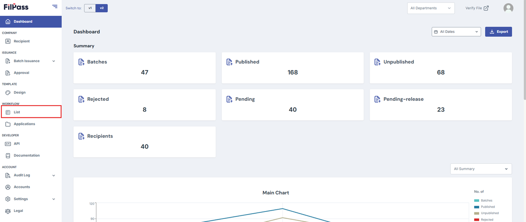Image resolution: width=526 pixels, height=222 pixels.
Task: Click the Rejected card document icon
Action: 81,99
